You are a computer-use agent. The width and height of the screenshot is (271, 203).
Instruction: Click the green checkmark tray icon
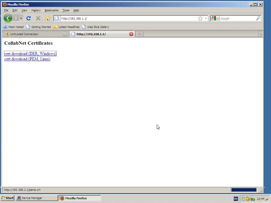(253, 199)
